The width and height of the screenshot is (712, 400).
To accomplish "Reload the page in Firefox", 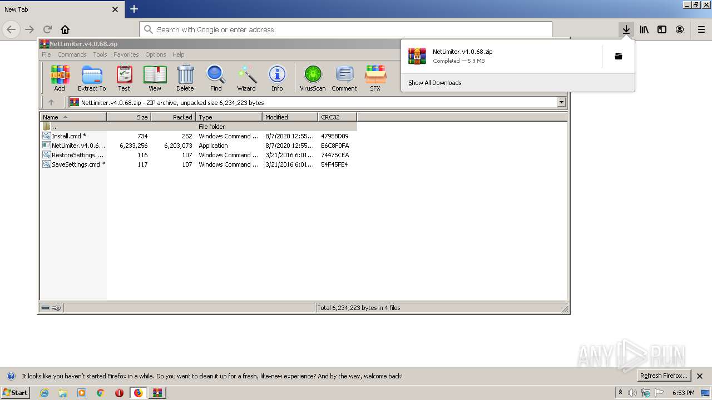I will [x=47, y=29].
